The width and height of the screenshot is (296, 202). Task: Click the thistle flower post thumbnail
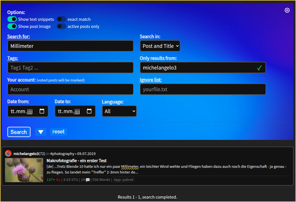click(24, 170)
